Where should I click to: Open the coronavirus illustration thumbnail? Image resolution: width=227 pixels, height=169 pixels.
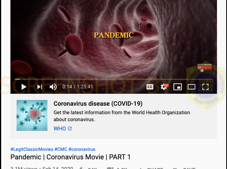tap(32, 115)
